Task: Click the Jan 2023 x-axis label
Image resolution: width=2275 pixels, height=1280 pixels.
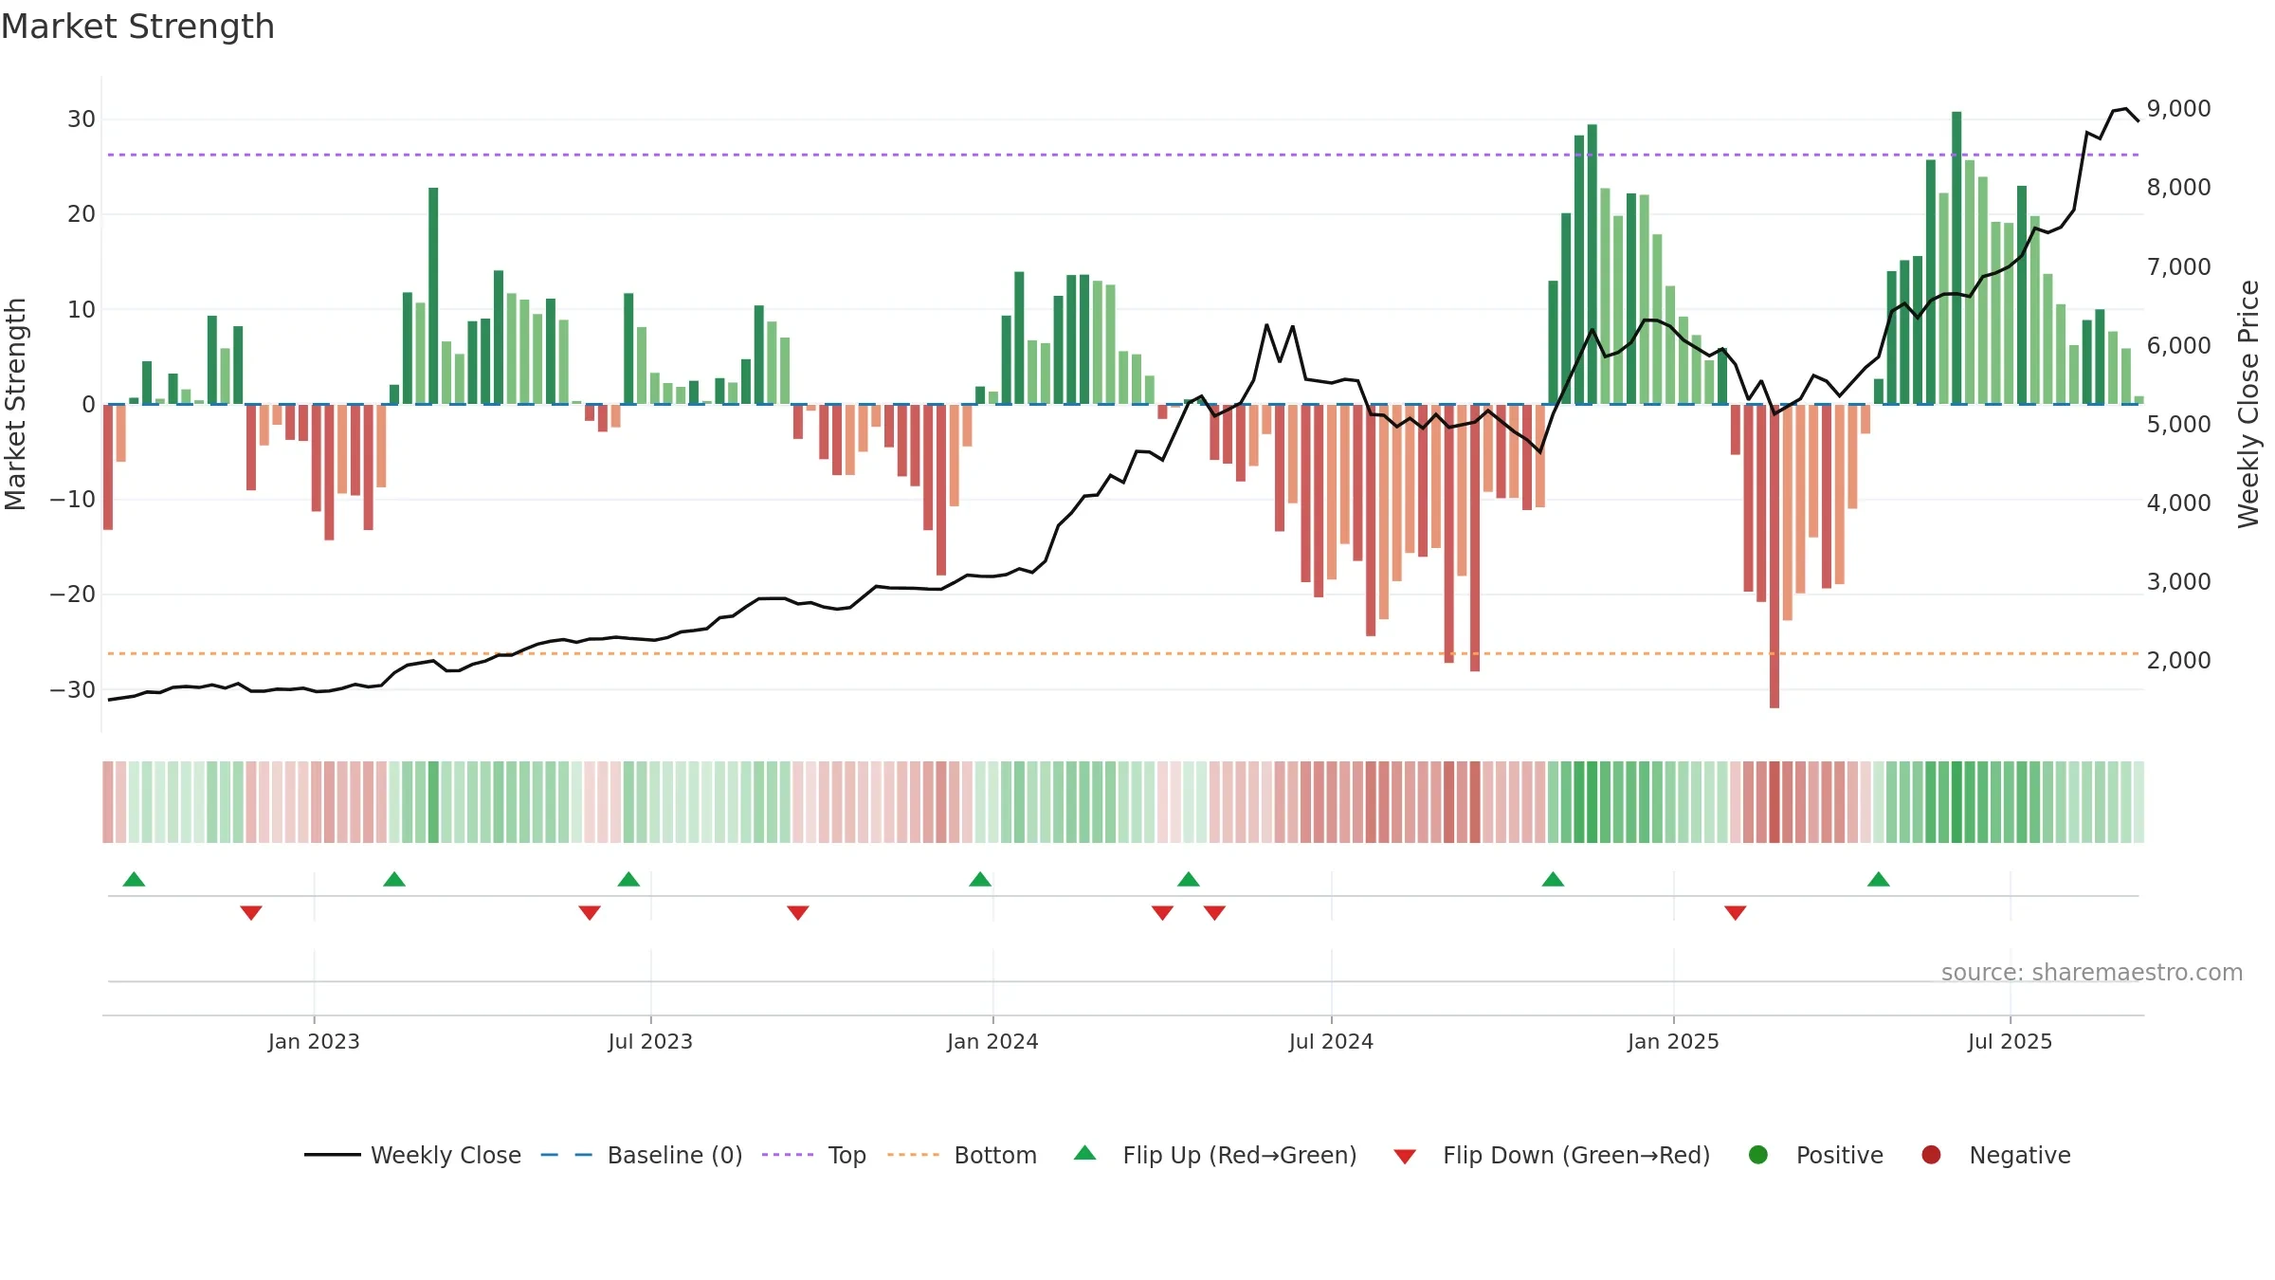Action: tap(314, 1042)
